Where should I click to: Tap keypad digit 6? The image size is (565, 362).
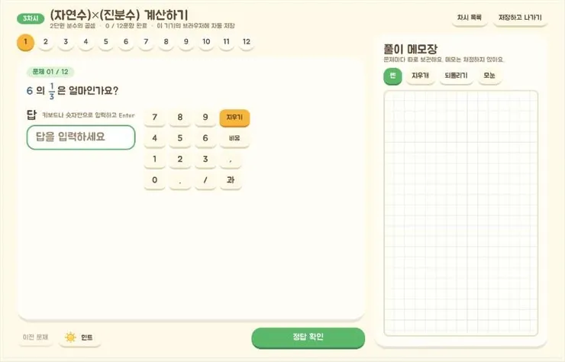click(205, 138)
